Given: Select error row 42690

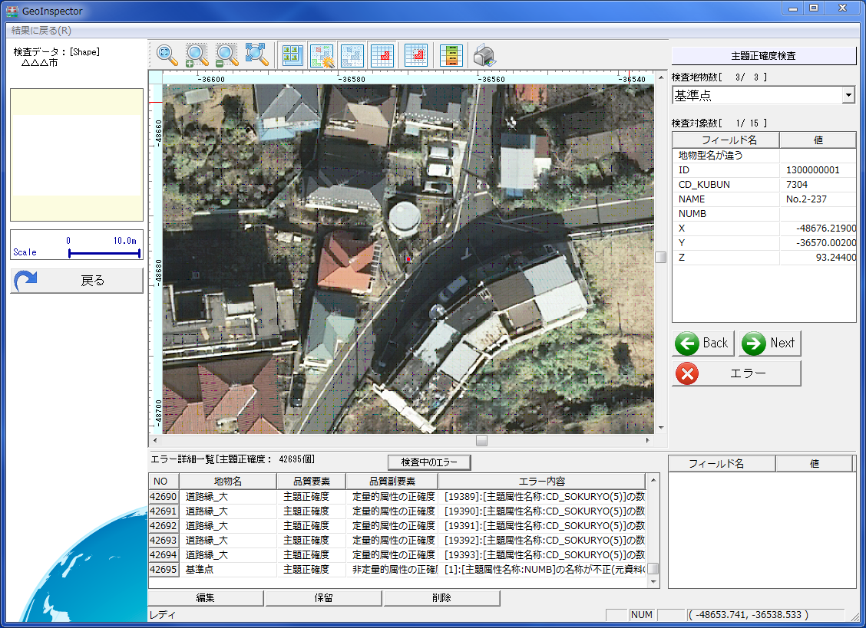Looking at the screenshot, I should (x=397, y=497).
